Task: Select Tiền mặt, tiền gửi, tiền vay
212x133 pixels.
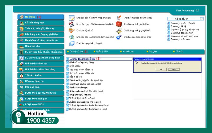Action: [x=41, y=29]
